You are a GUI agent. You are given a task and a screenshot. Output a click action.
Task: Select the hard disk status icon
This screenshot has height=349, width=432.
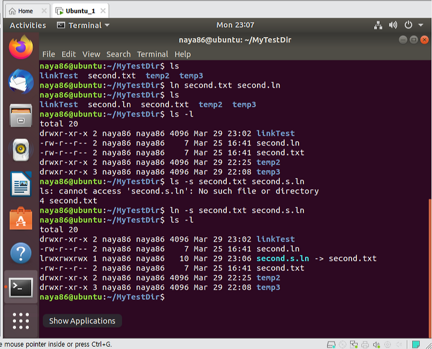330,343
